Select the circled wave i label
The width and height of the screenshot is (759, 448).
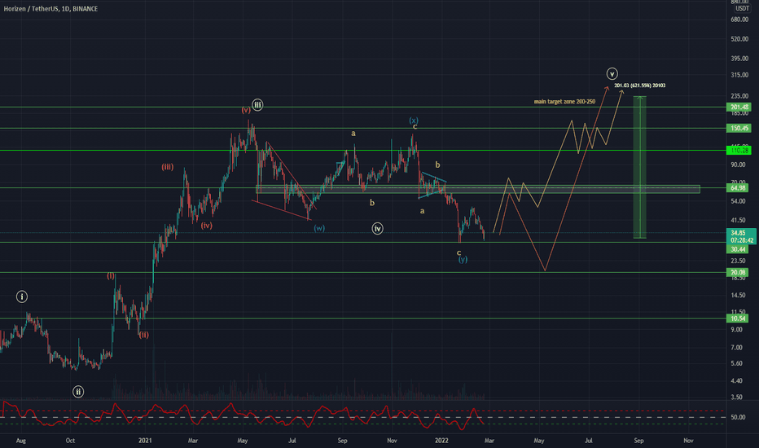22,296
